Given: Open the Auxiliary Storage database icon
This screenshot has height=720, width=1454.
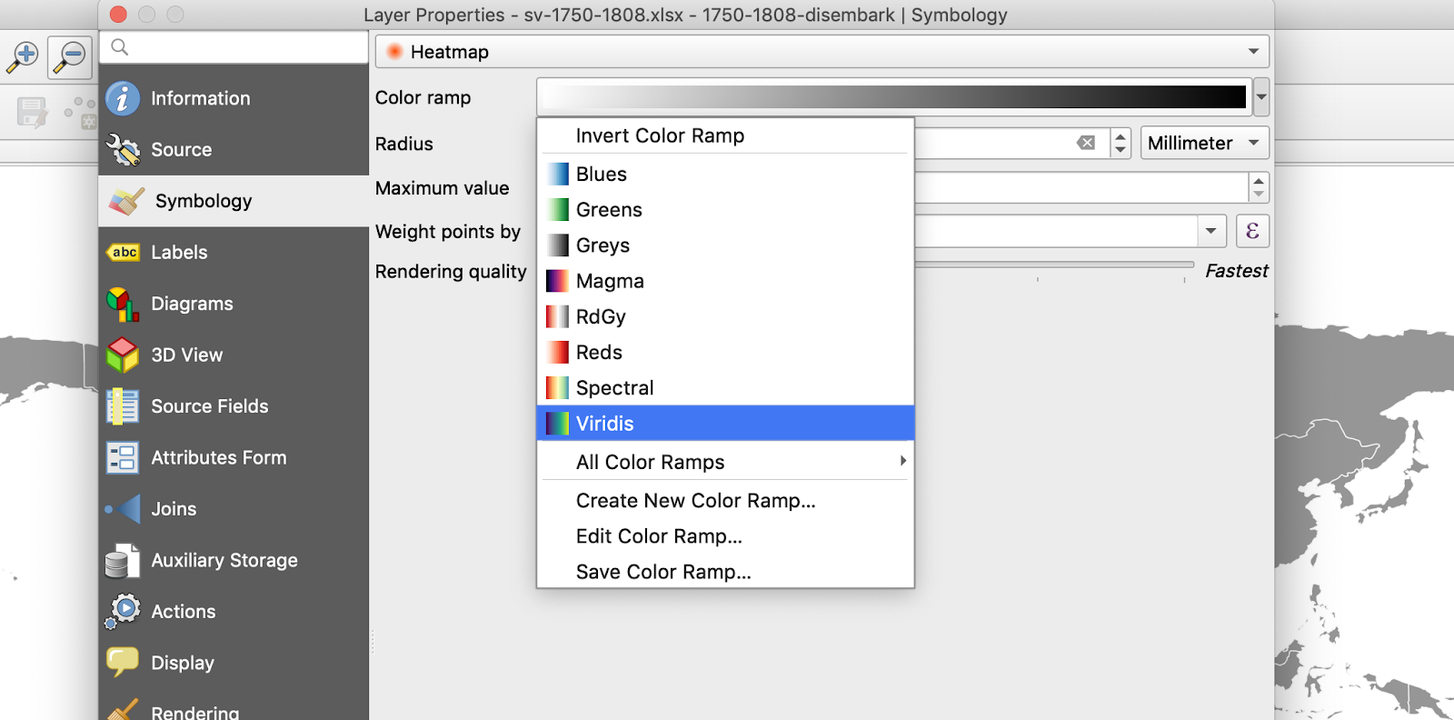Looking at the screenshot, I should [x=123, y=561].
